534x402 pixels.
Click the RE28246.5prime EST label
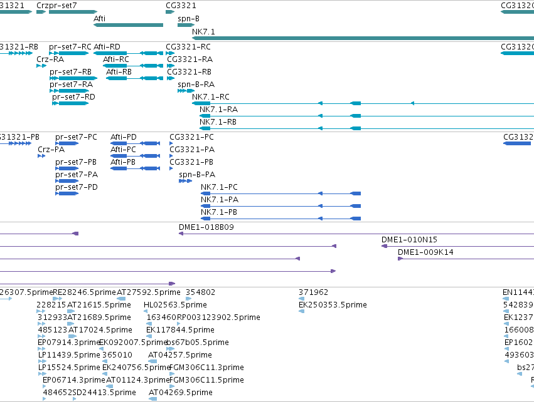[85, 292]
